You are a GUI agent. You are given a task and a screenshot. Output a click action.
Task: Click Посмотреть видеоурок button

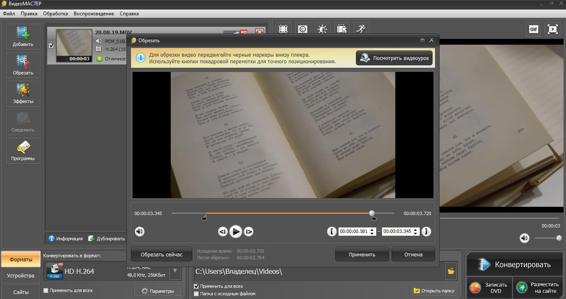pos(394,58)
